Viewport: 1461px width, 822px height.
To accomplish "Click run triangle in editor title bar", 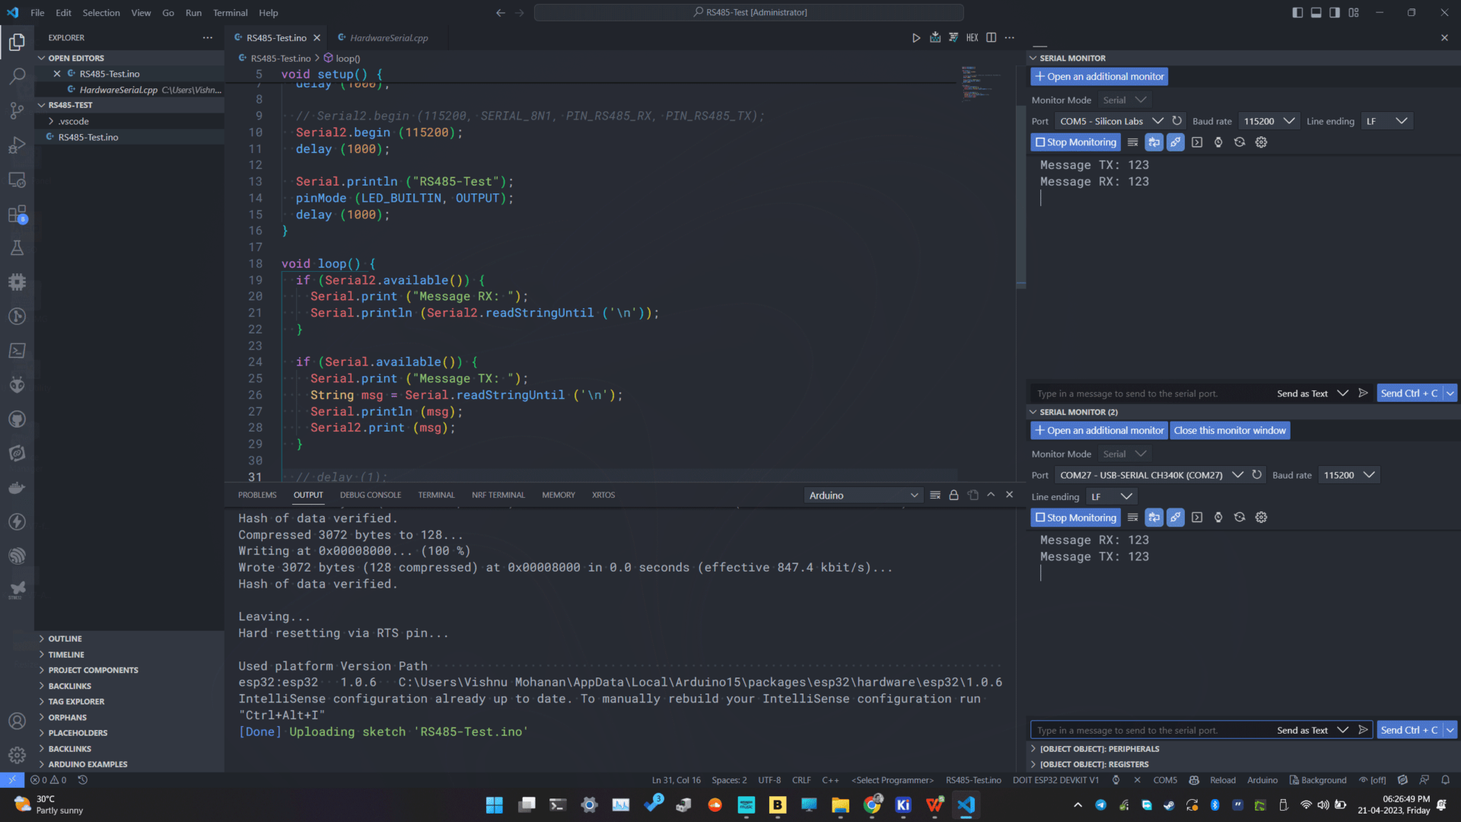I will click(x=916, y=37).
